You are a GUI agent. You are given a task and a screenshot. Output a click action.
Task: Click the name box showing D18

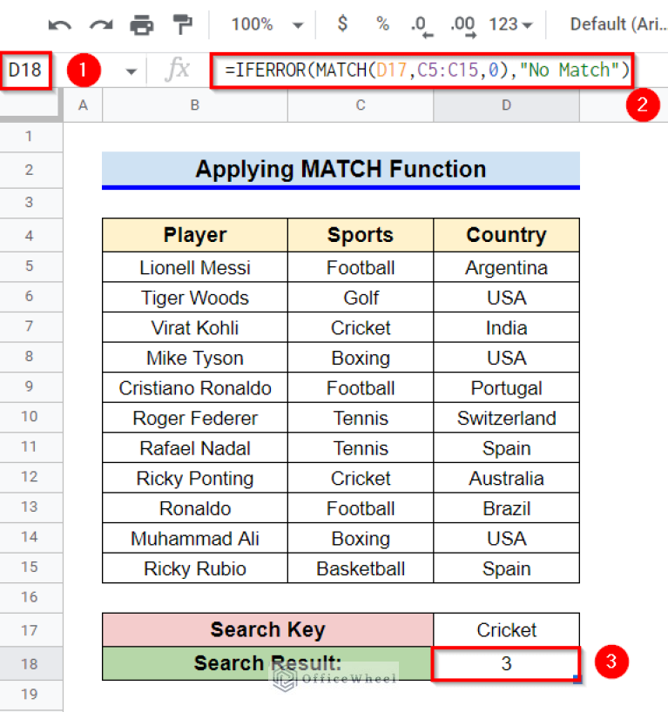pyautogui.click(x=25, y=70)
